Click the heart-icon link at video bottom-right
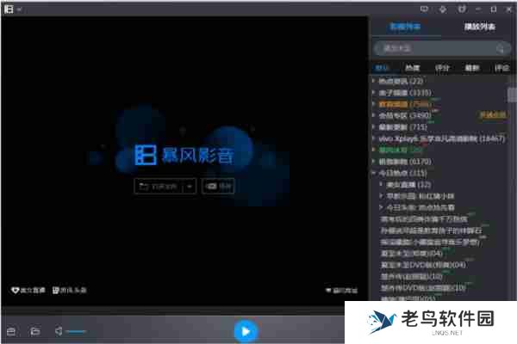The image size is (517, 344). 341,291
